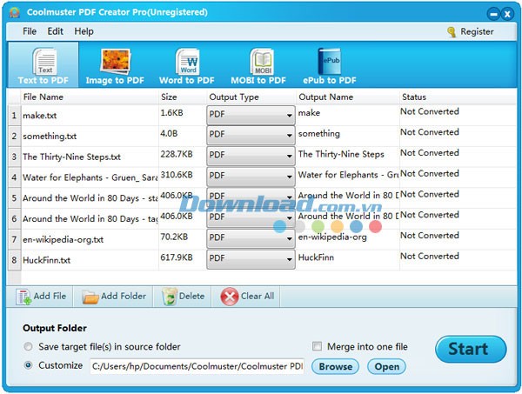Viewport: 522px width, 394px height.
Task: Open Output Type dropdown for The Thirty-Nine Steps.txt
Action: (251, 156)
